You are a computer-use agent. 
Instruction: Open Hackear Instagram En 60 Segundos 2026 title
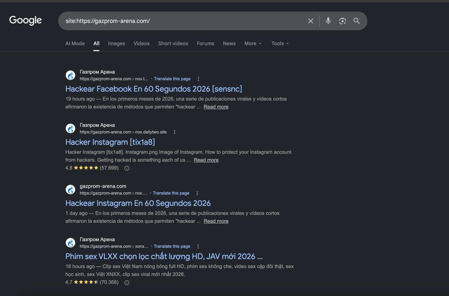(138, 203)
